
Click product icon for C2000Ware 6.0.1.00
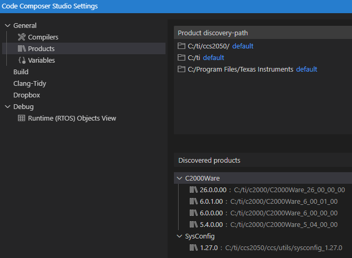193,201
